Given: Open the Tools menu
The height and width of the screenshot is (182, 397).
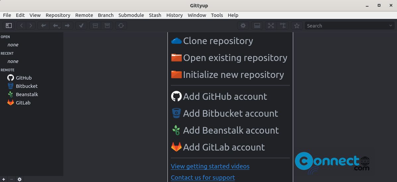Looking at the screenshot, I should (217, 15).
